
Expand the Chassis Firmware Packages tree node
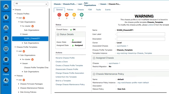click(x=19, y=84)
